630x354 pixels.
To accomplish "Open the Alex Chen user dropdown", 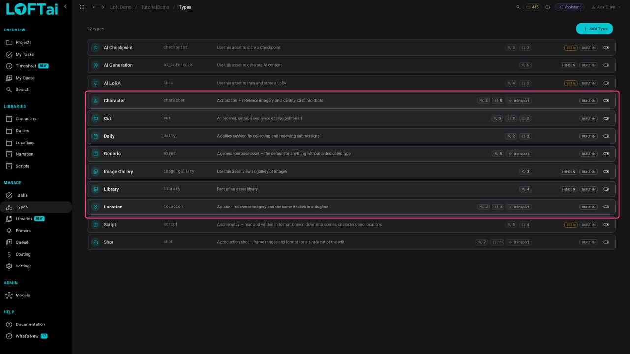I will 605,7.
